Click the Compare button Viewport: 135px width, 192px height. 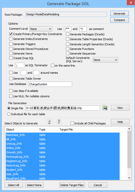(119, 20)
